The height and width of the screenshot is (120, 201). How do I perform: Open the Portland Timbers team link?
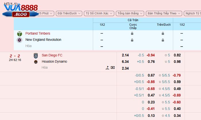(x=38, y=33)
